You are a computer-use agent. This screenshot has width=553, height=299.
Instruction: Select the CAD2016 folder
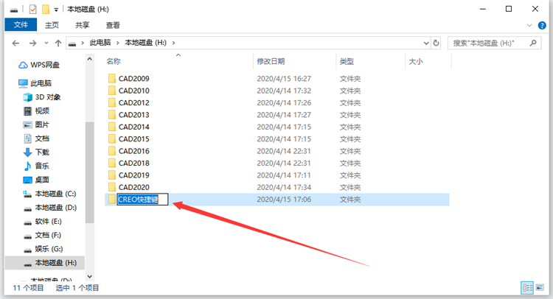(x=133, y=151)
